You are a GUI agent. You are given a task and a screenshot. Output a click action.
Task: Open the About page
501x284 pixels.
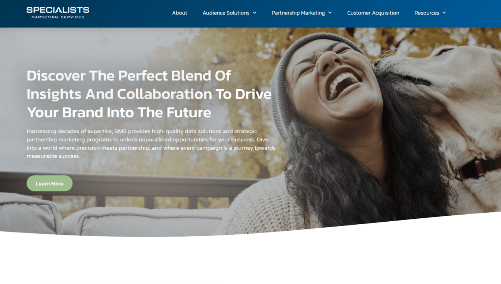[x=180, y=13]
